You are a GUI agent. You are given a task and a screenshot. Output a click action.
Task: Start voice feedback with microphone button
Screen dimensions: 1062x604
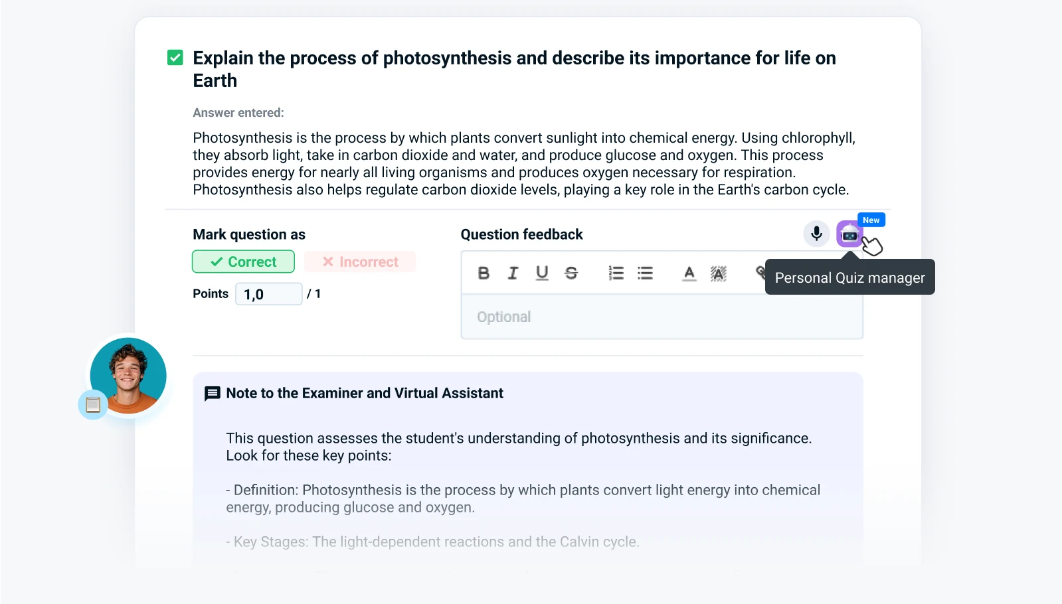click(x=816, y=234)
